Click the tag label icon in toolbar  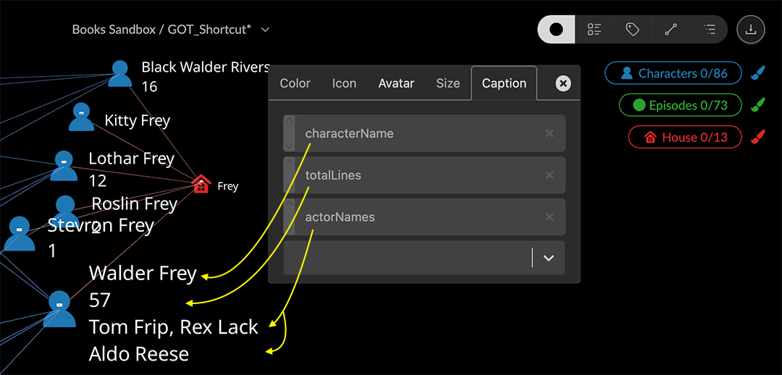(633, 30)
